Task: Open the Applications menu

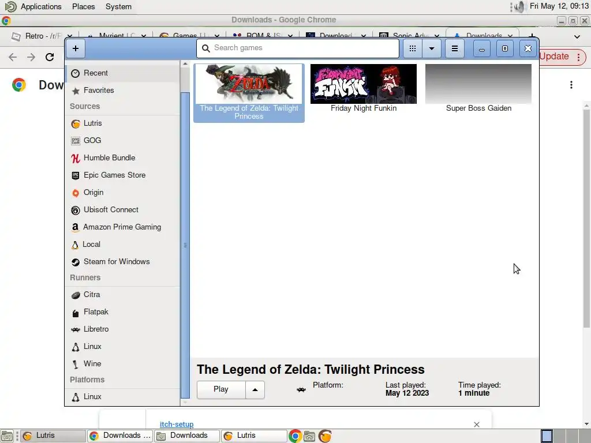Action: [x=41, y=7]
